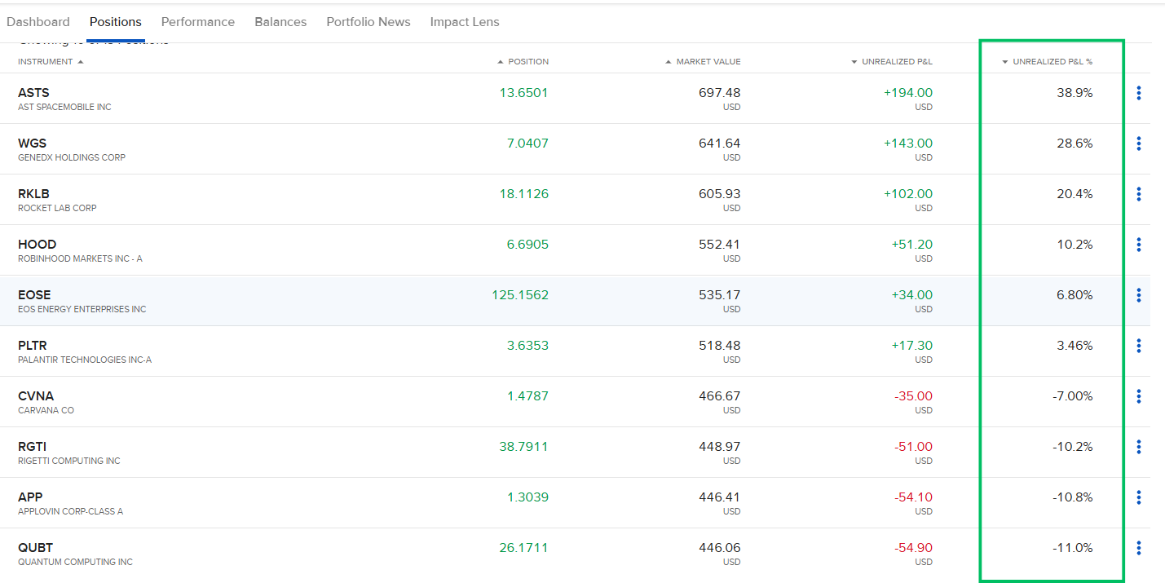The image size is (1165, 583).
Task: Click the QUBT position value 26.1711
Action: (524, 548)
